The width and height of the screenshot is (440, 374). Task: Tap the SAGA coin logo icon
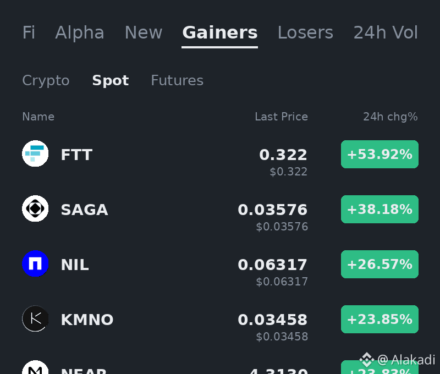coord(35,208)
